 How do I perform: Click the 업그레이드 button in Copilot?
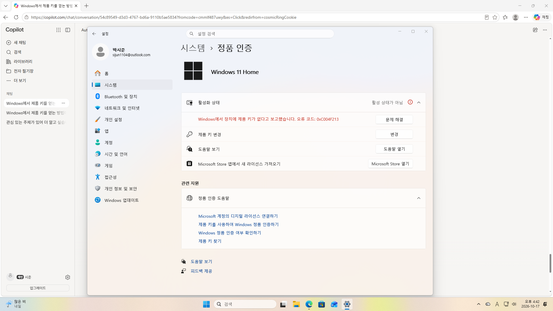pyautogui.click(x=38, y=288)
